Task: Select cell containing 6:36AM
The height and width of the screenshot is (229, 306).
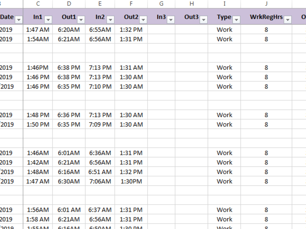Action: click(x=100, y=153)
